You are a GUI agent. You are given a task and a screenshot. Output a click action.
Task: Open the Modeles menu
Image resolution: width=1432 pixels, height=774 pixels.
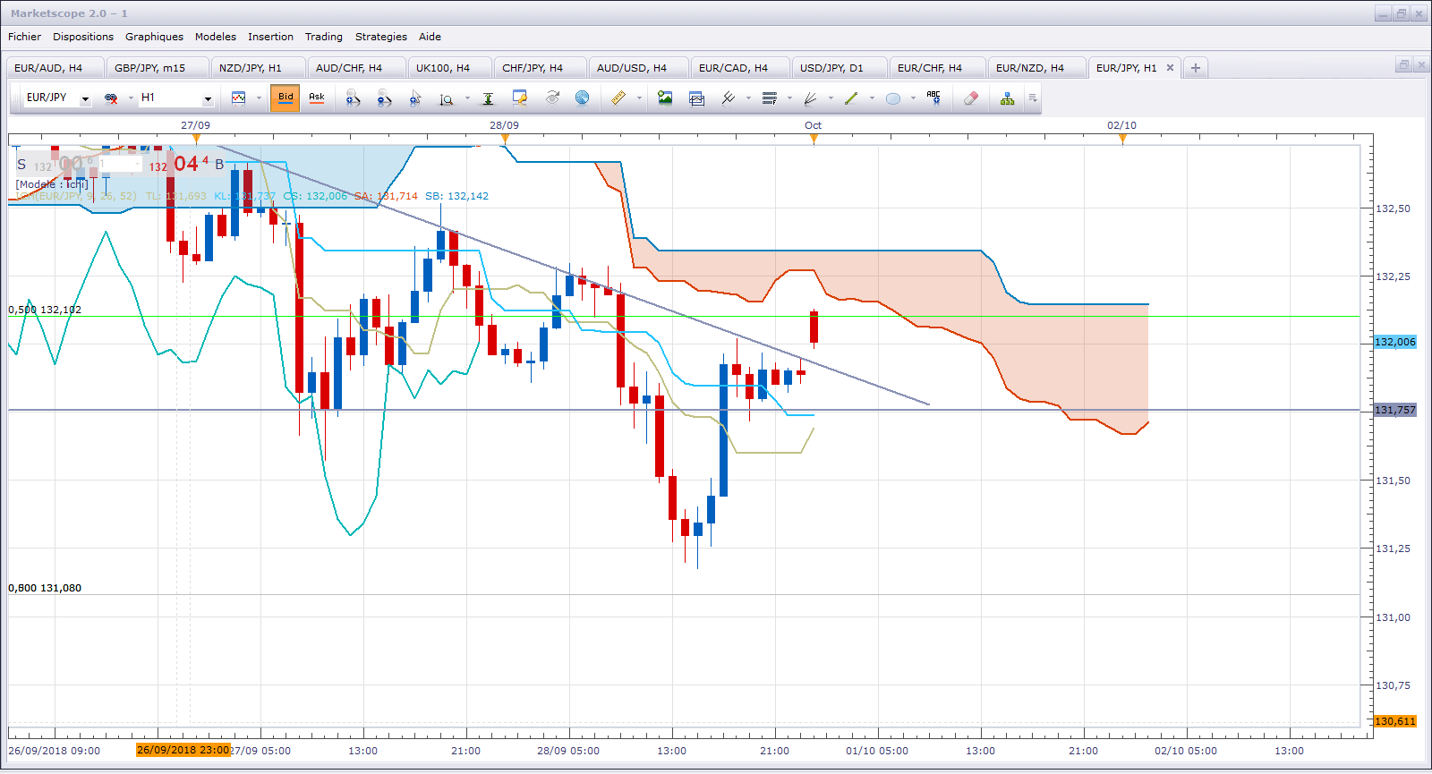[216, 37]
